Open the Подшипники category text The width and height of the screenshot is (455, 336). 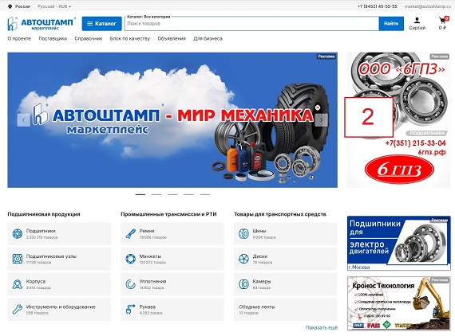coord(41,231)
